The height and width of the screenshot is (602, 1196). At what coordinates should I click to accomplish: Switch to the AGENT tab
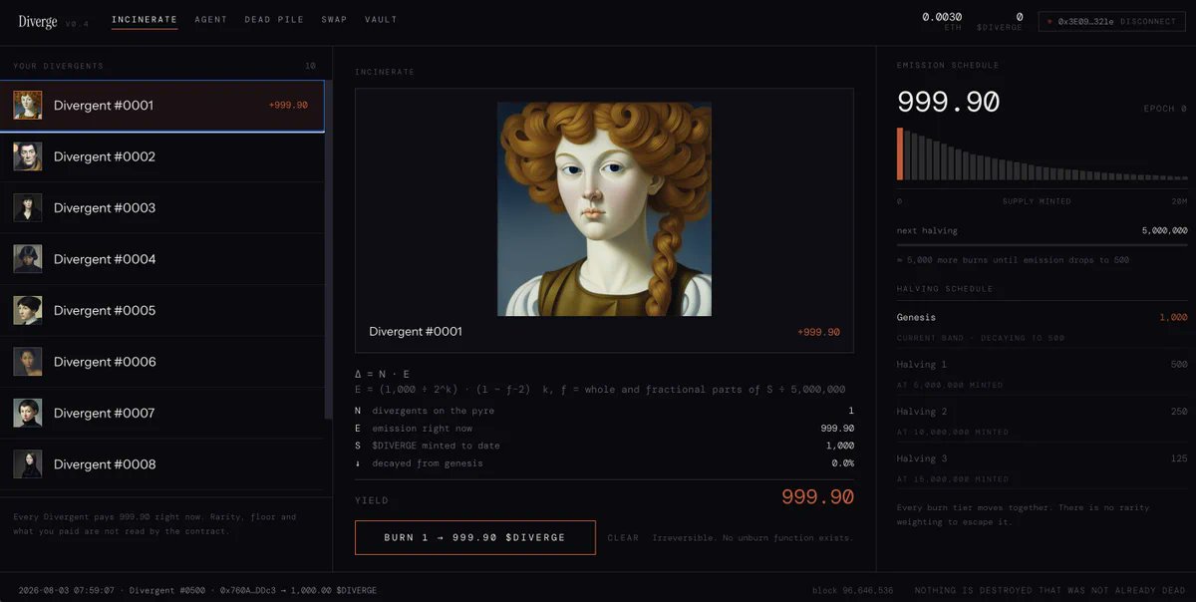coord(211,20)
